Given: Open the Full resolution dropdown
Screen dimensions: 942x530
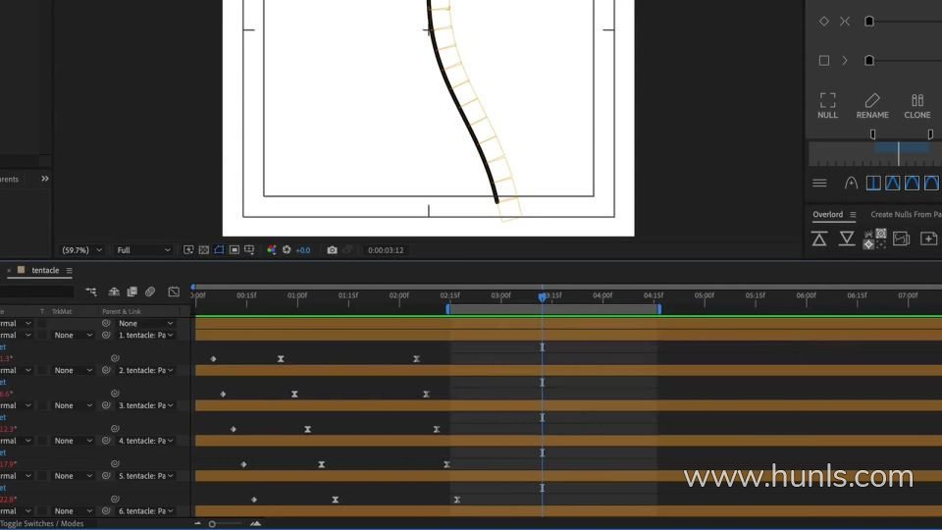Looking at the screenshot, I should (x=143, y=250).
